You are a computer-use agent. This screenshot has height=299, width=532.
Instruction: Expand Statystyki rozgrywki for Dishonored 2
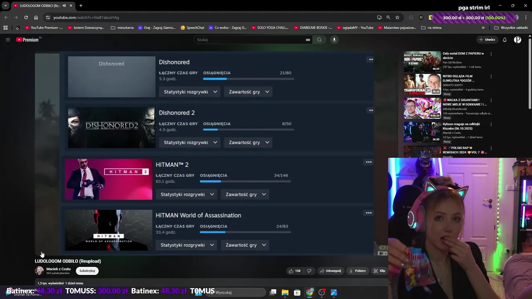[x=190, y=142]
